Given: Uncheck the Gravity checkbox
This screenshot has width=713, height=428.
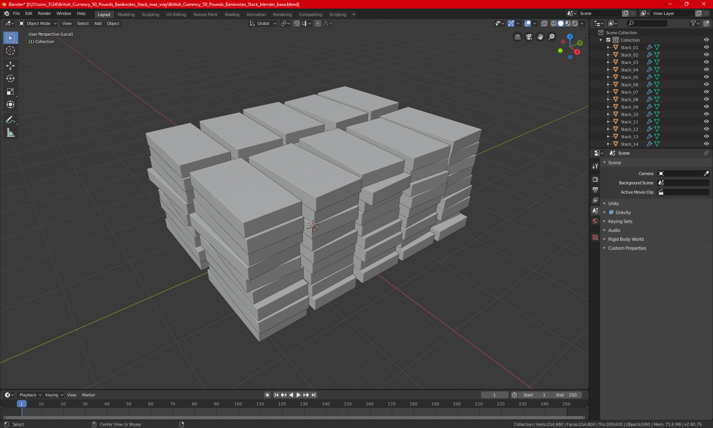Looking at the screenshot, I should click(611, 213).
